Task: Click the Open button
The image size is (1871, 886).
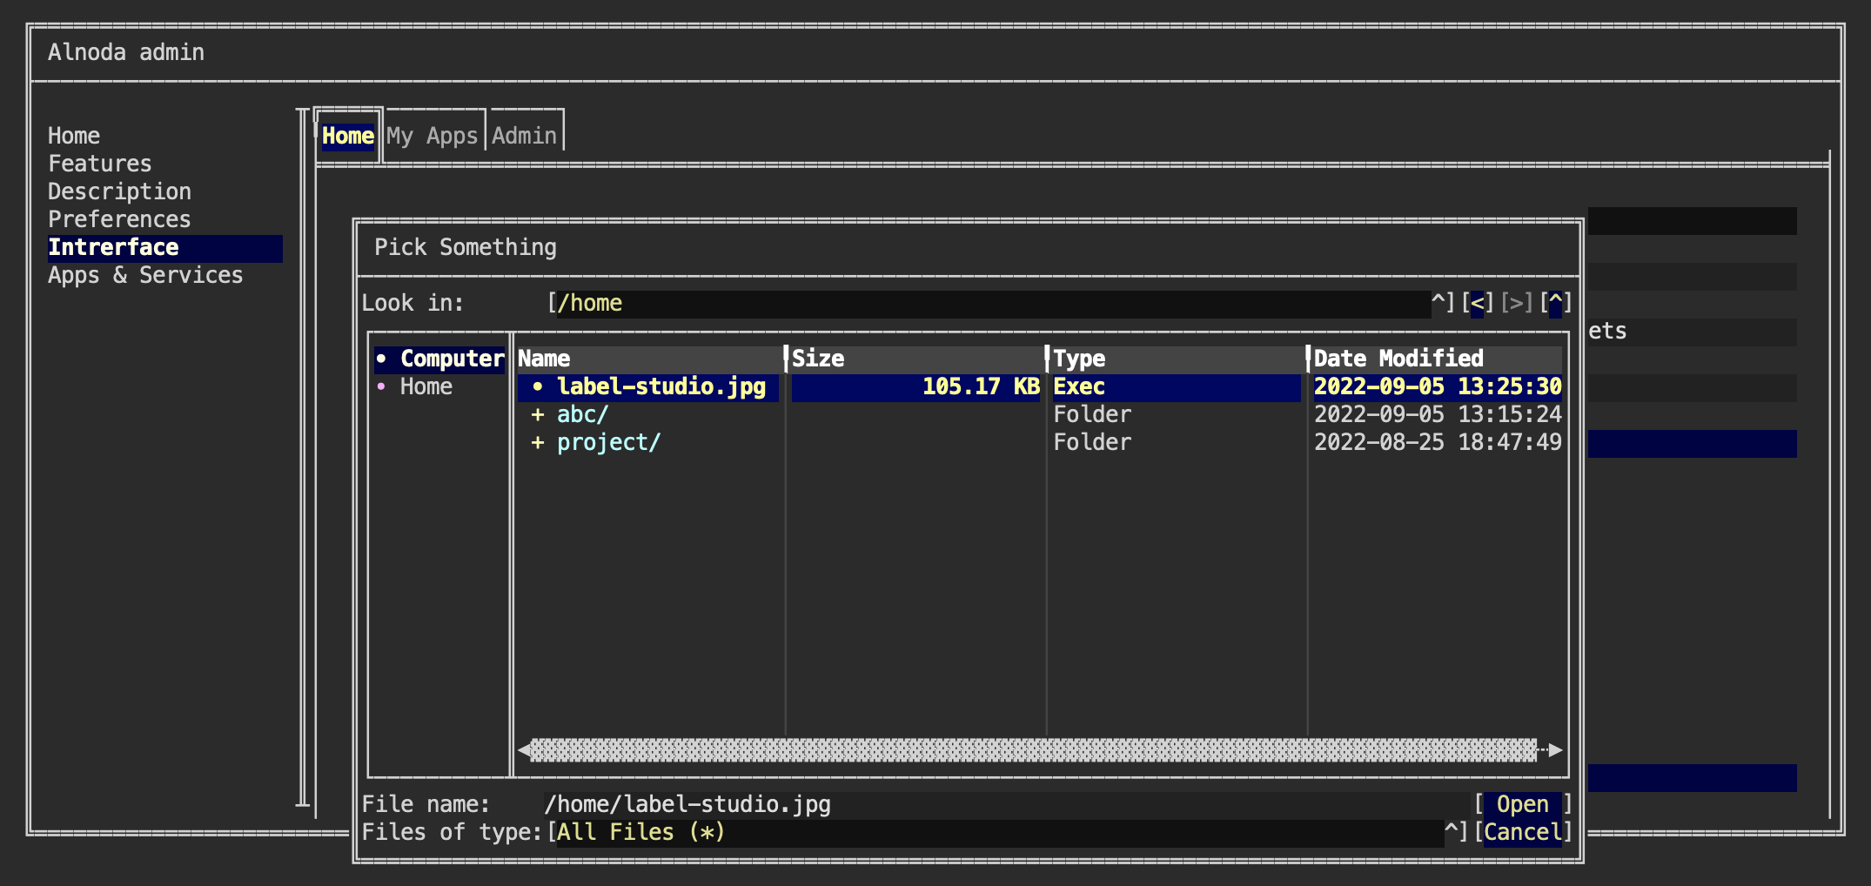Action: click(1523, 804)
